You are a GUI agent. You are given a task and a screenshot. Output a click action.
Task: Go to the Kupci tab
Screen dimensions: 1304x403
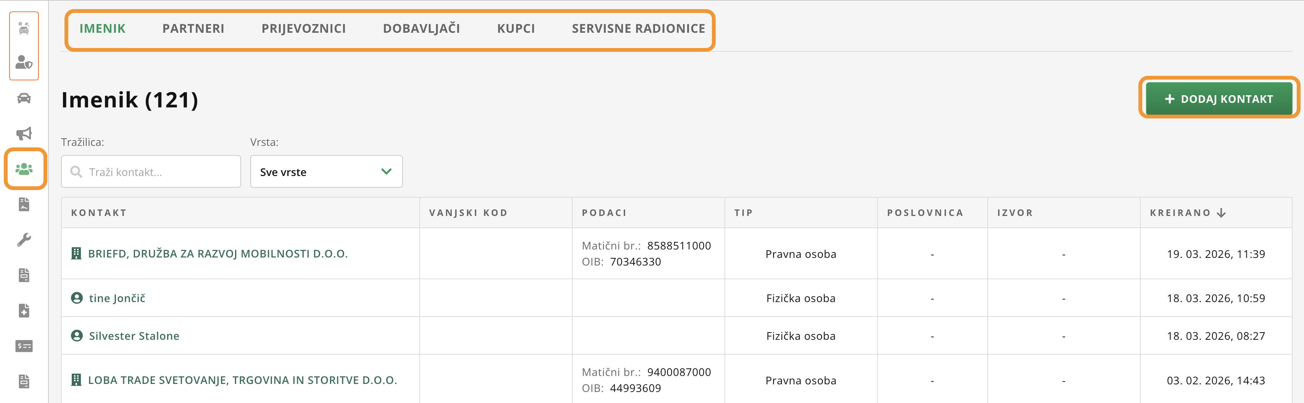coord(515,29)
